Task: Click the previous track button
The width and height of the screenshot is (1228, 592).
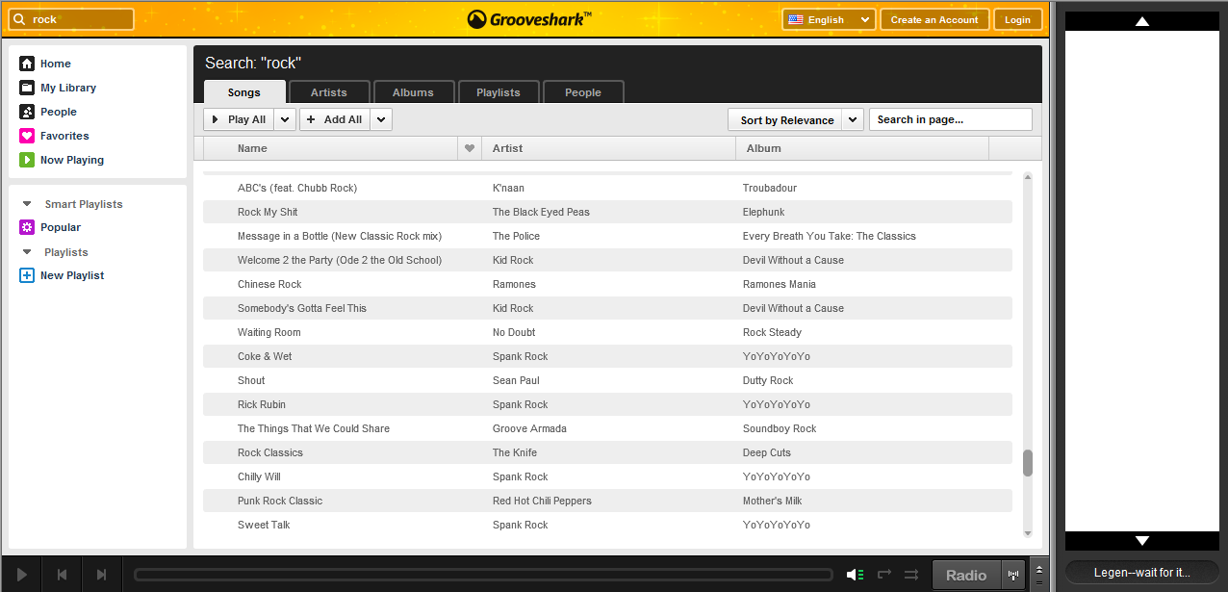Action: point(62,575)
